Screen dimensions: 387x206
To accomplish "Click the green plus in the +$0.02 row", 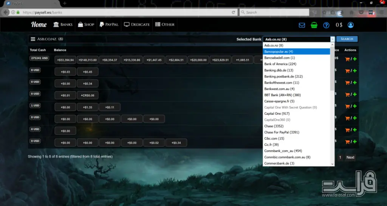I will [354, 142].
